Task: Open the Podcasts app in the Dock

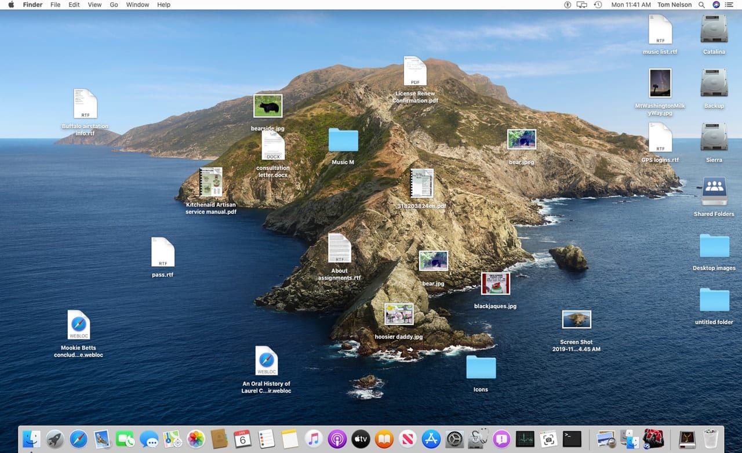Action: coord(337,439)
